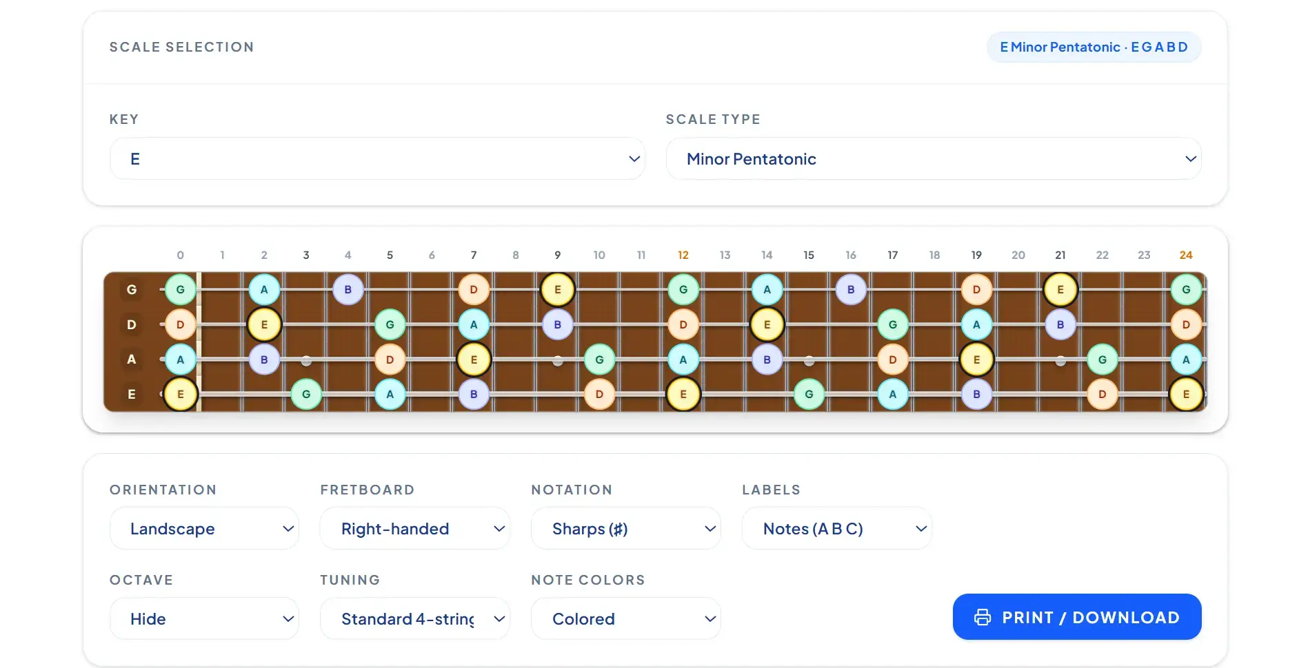Open the Octave dropdown set to Hide
Viewport: 1308px width, 668px height.
[x=204, y=618]
